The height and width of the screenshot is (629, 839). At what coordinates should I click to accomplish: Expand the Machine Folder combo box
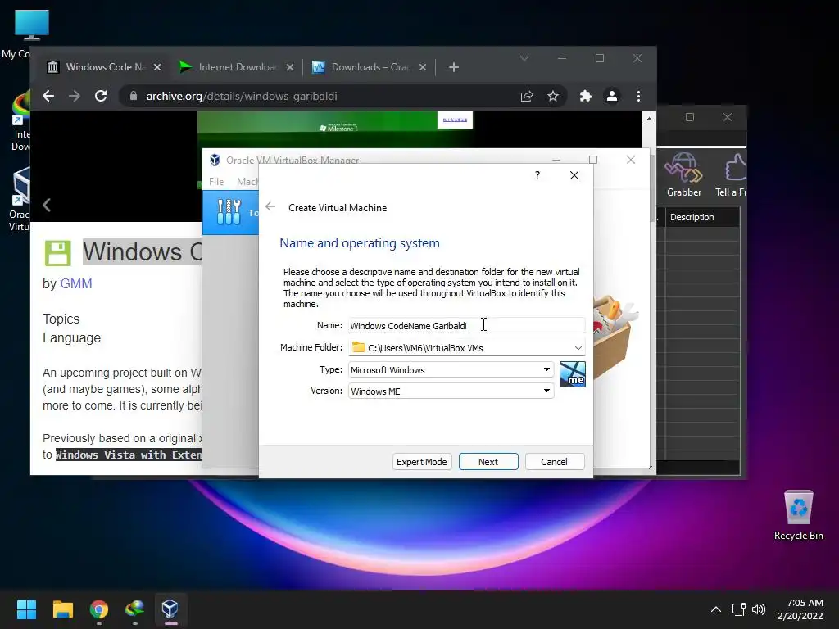click(578, 347)
